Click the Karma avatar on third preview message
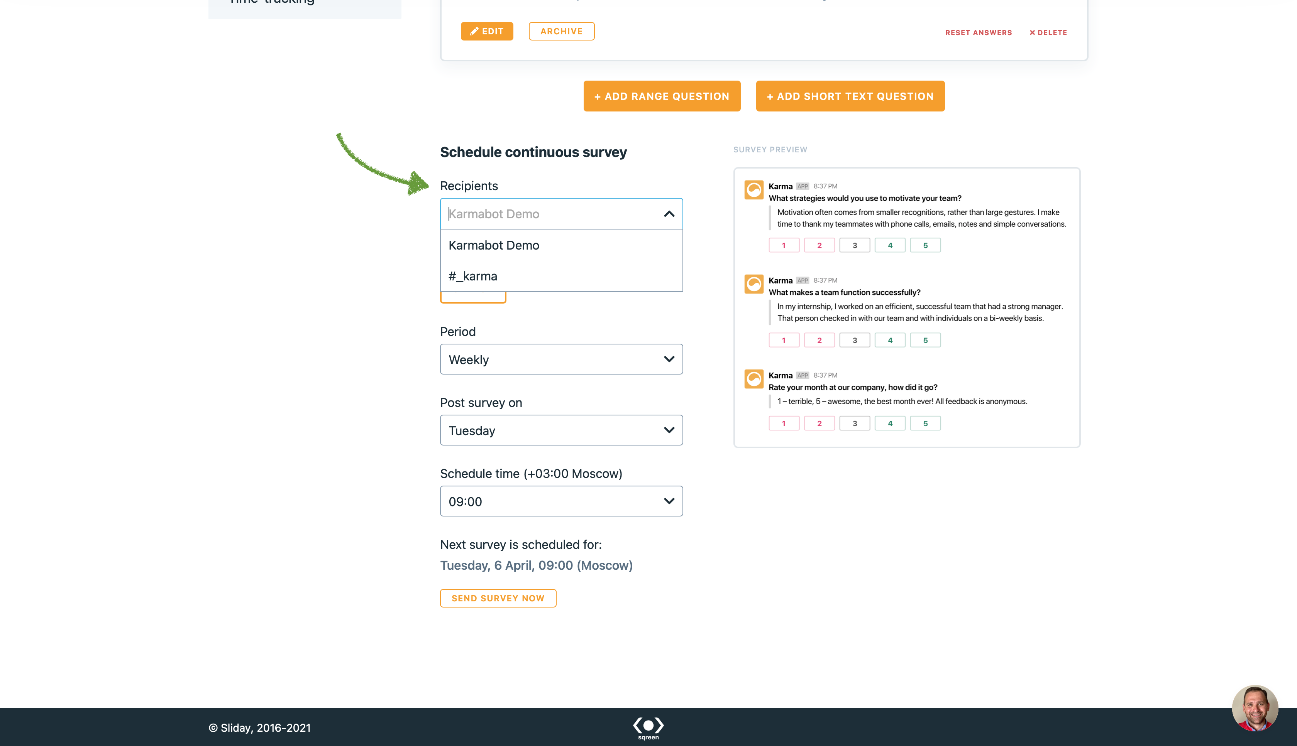This screenshot has height=746, width=1297. [753, 379]
